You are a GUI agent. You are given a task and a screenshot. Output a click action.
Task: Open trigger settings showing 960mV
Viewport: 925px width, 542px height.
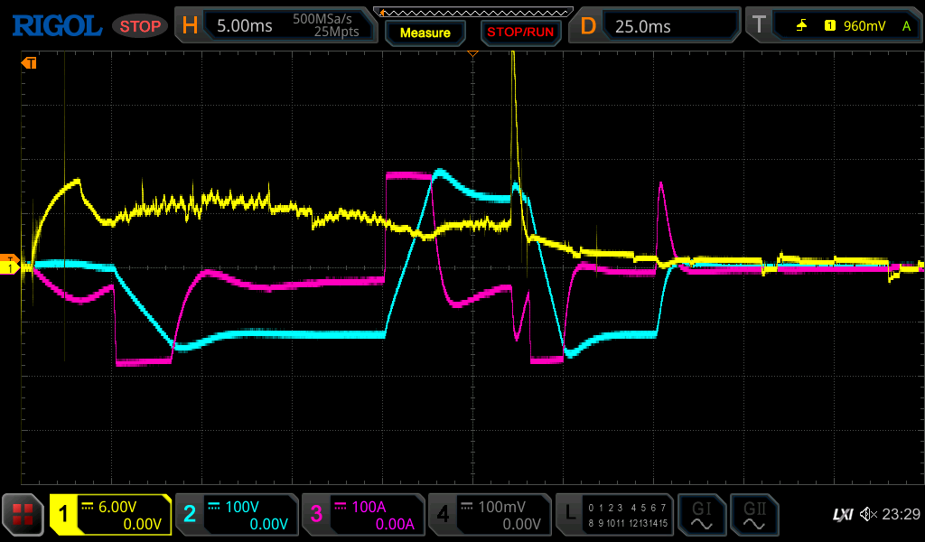(x=831, y=26)
